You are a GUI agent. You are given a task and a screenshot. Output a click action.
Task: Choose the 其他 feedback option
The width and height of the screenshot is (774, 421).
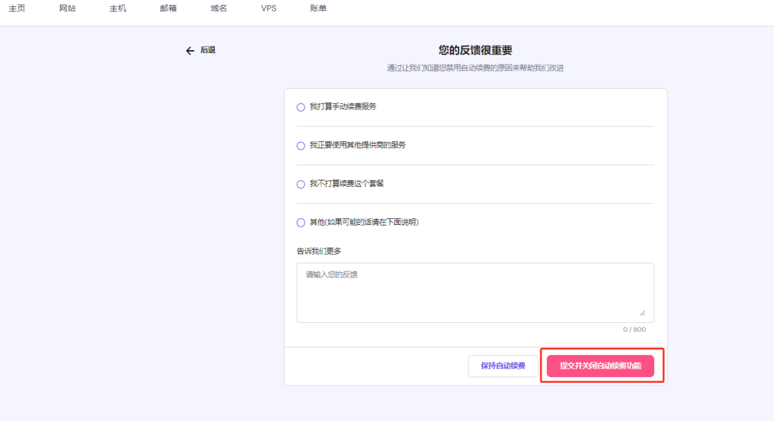tap(301, 223)
